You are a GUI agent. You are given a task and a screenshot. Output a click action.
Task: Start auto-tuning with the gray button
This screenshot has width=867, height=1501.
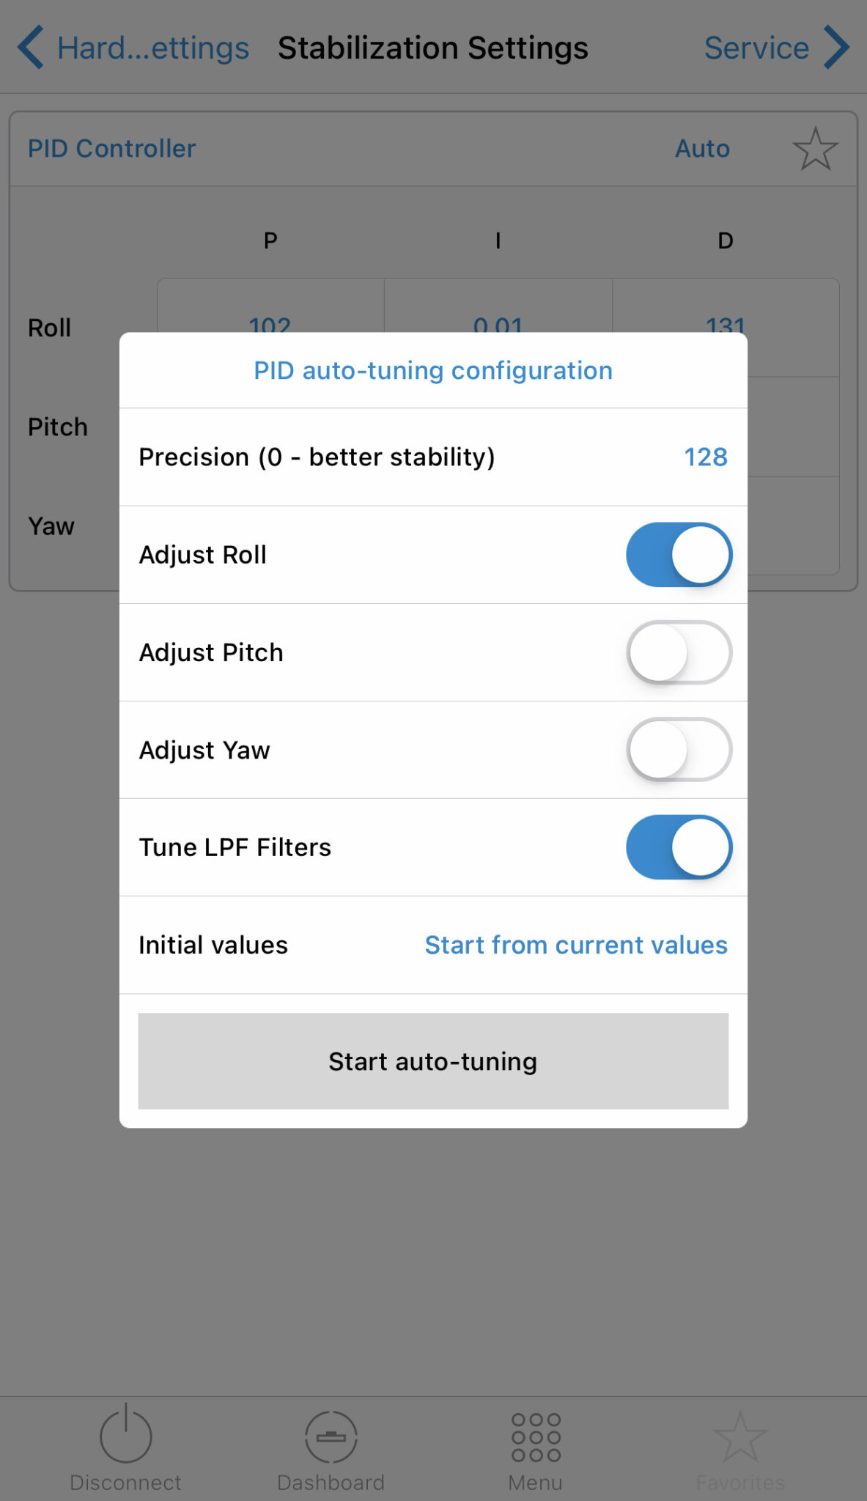point(433,1061)
